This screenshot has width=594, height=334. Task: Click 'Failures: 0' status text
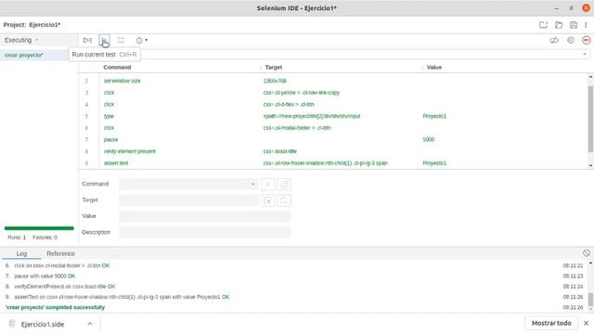[45, 238]
